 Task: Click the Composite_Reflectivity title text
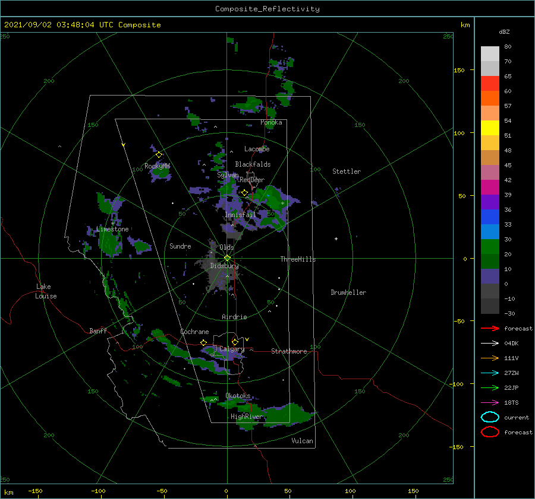(267, 9)
